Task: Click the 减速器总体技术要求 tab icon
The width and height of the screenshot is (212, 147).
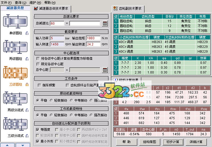Action: pyautogui.click(x=36, y=8)
